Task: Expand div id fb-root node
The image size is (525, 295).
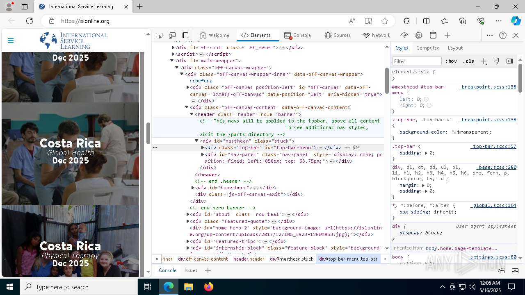Action: coord(173,48)
